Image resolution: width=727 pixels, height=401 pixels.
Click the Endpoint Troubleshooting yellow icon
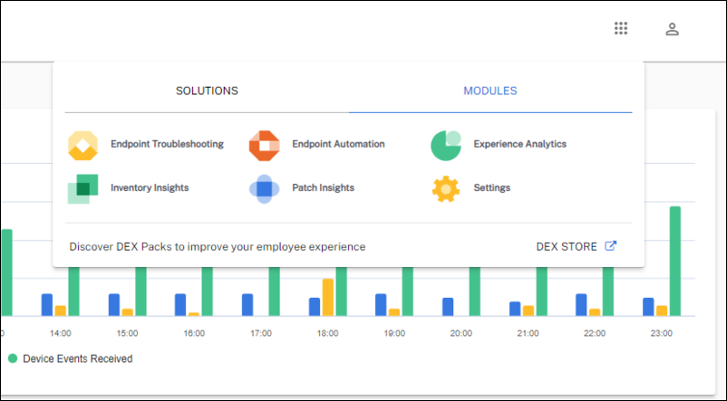(83, 144)
